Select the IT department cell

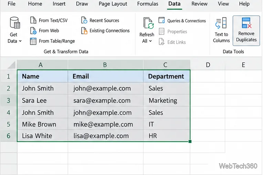coord(167,124)
